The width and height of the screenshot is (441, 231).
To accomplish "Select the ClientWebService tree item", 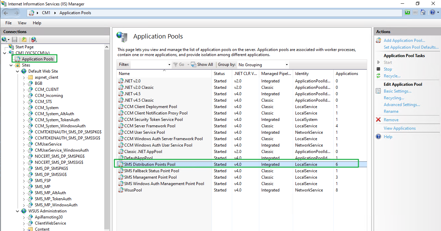I will pyautogui.click(x=50, y=223).
